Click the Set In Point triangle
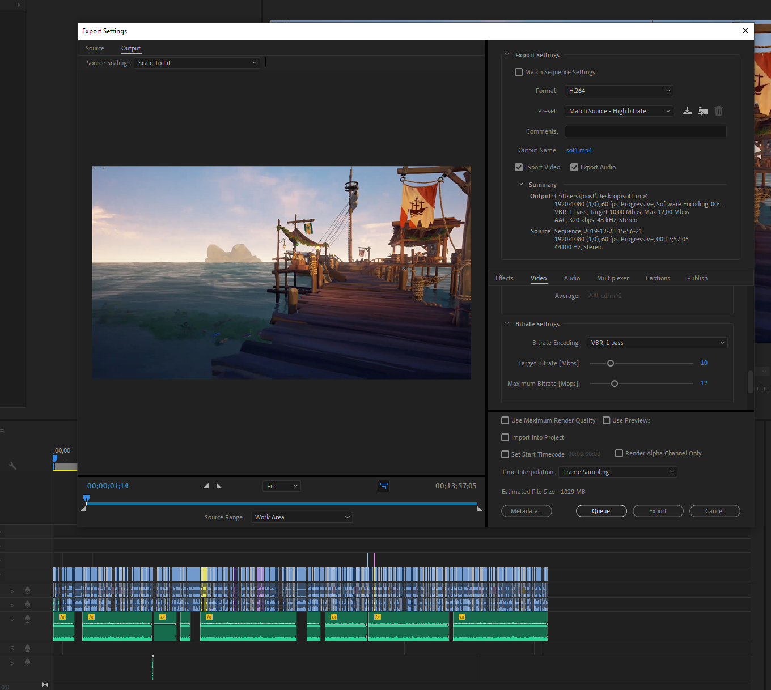771x690 pixels. tap(206, 486)
